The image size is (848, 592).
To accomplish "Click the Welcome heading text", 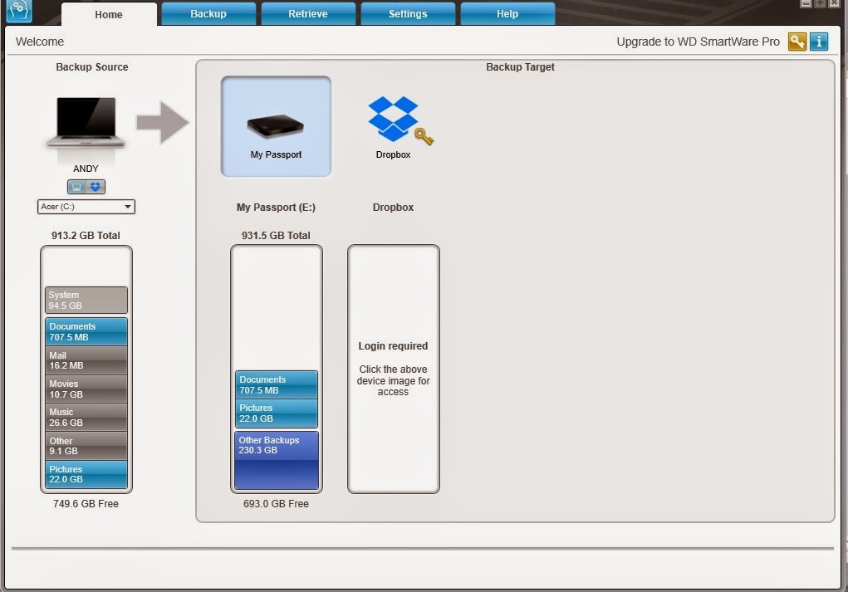I will 40,42.
